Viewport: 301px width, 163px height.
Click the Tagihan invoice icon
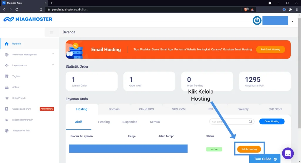tap(6, 77)
